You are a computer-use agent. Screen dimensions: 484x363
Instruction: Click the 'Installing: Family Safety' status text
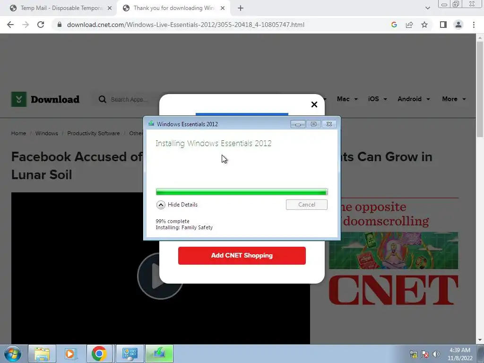184,227
